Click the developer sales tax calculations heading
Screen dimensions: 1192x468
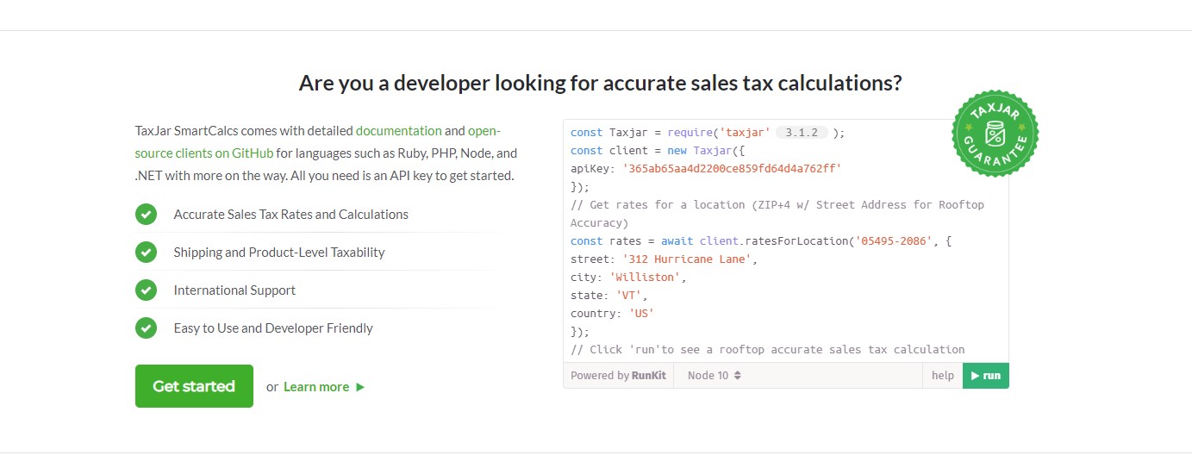click(600, 84)
